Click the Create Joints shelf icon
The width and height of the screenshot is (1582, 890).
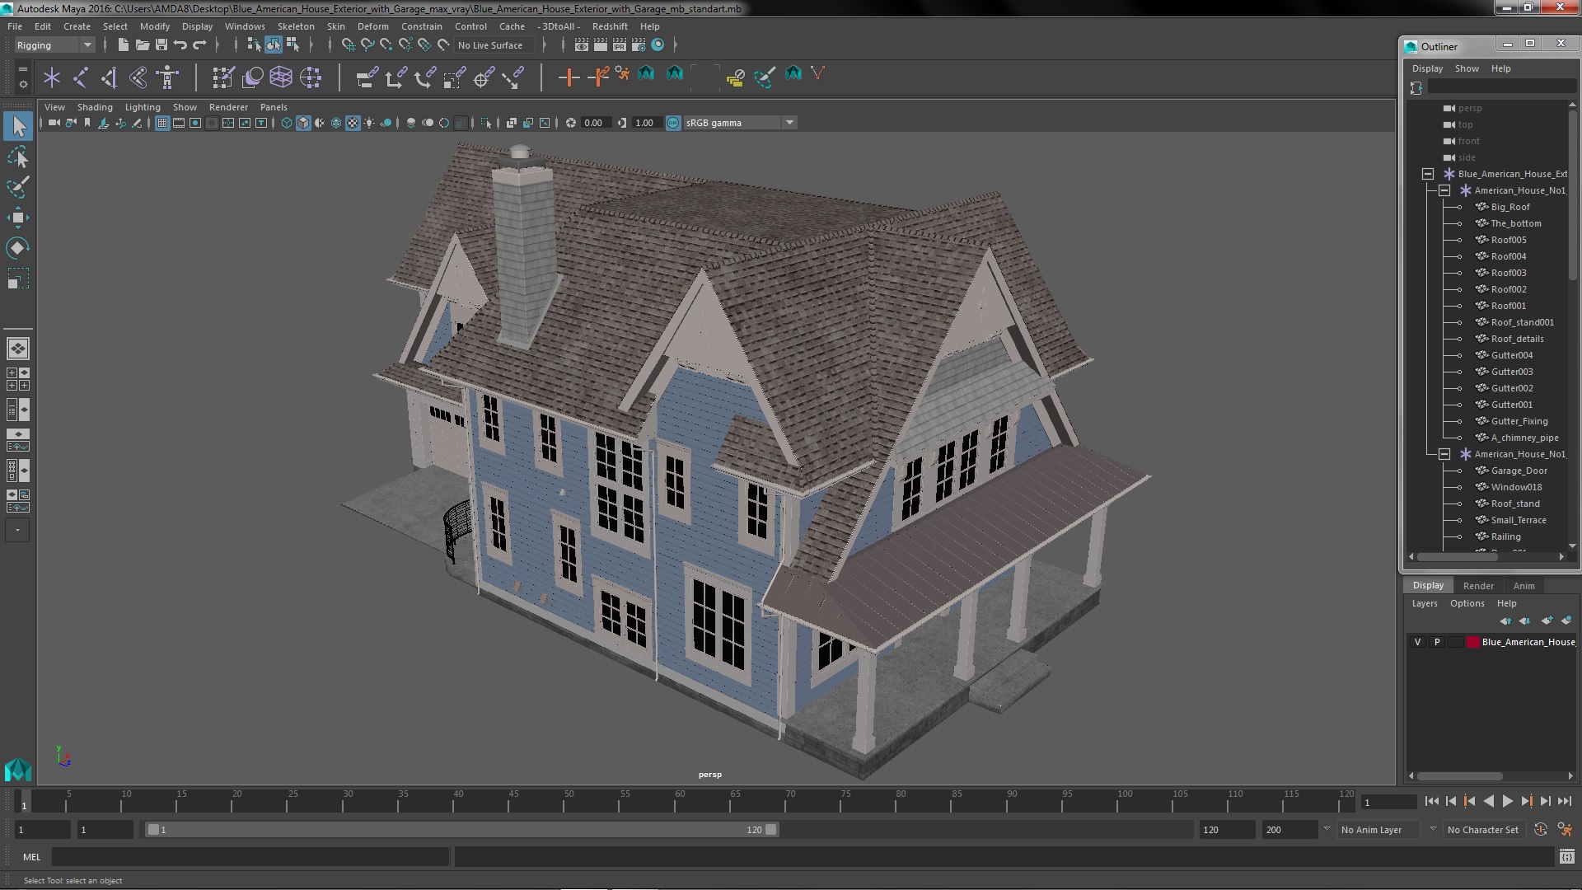pyautogui.click(x=81, y=77)
